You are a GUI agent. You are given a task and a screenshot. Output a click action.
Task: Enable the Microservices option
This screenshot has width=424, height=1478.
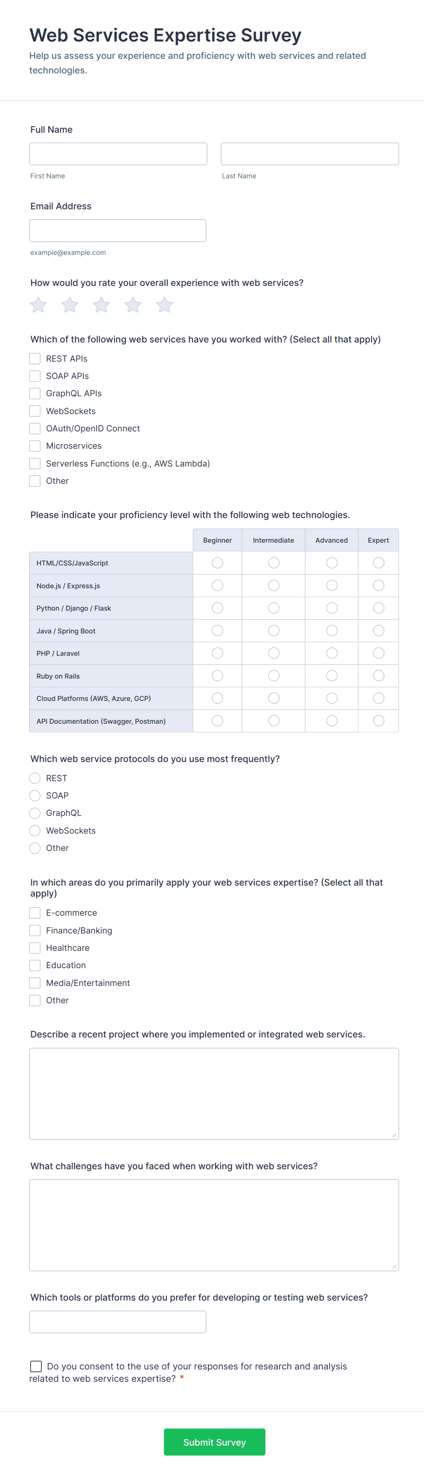35,446
